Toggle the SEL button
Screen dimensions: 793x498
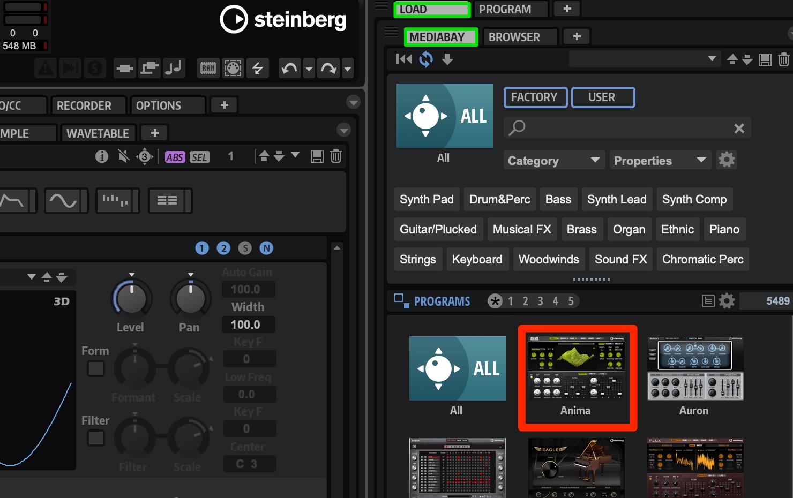pos(199,157)
